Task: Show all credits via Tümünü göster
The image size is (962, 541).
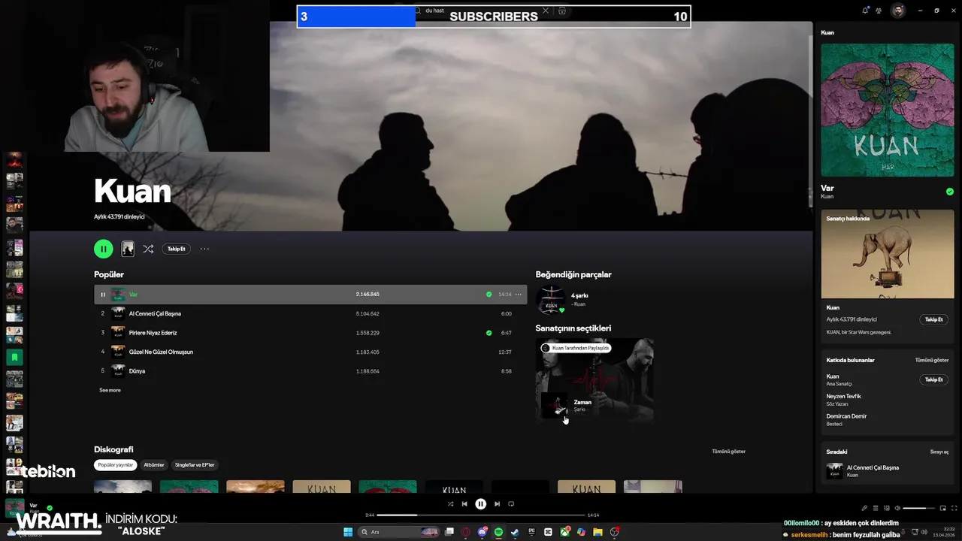Action: tap(932, 360)
